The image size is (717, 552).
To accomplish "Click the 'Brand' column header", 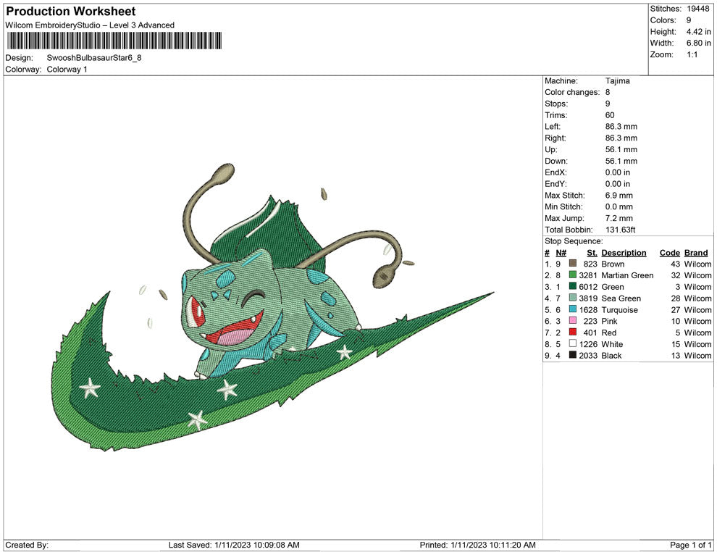I will pyautogui.click(x=696, y=252).
